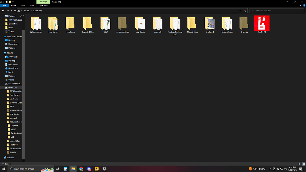Open the File menu
Viewport: 306px width, 172px height.
(x=4, y=6)
